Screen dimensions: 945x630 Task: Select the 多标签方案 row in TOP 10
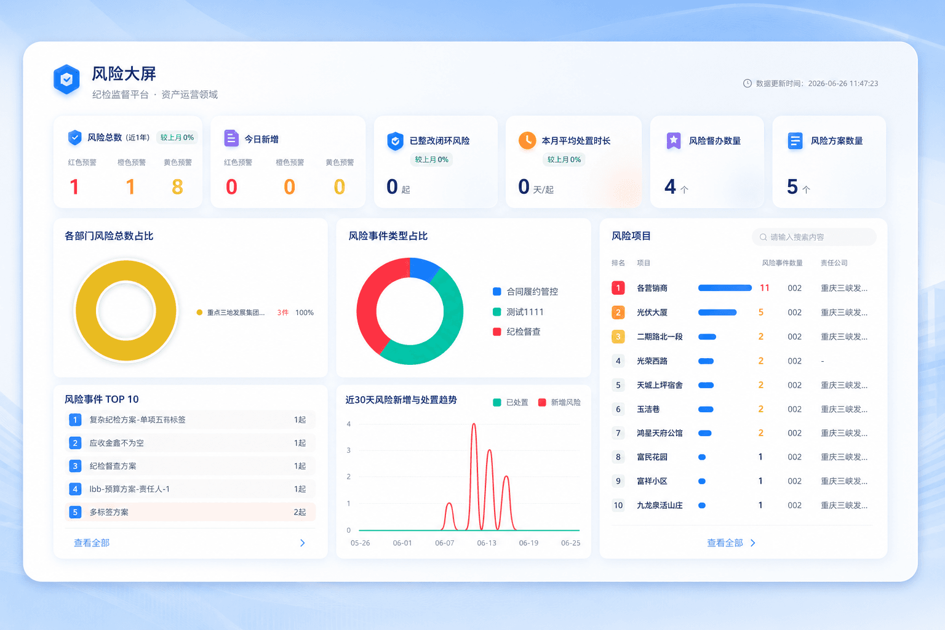[x=190, y=512]
